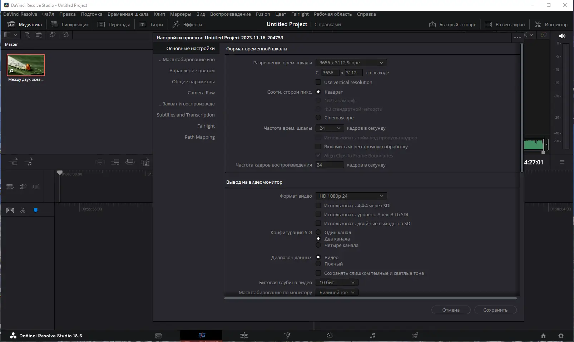Viewport: 574px width, 342px height.
Task: Open the timeline resolution dropdown
Action: click(x=351, y=63)
